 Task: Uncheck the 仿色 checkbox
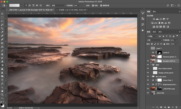93,5
